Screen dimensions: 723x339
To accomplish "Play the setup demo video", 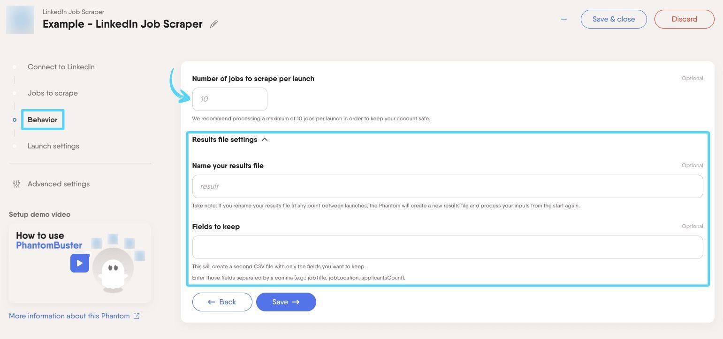I will pyautogui.click(x=80, y=263).
